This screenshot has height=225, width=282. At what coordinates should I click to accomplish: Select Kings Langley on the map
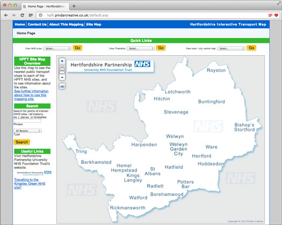click(133, 178)
